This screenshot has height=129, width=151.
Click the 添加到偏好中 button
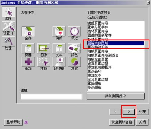click(x=116, y=96)
